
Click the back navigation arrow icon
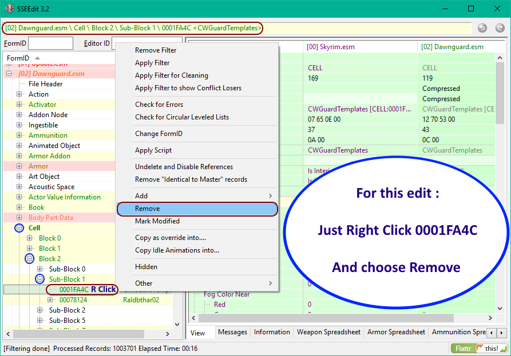(x=482, y=29)
